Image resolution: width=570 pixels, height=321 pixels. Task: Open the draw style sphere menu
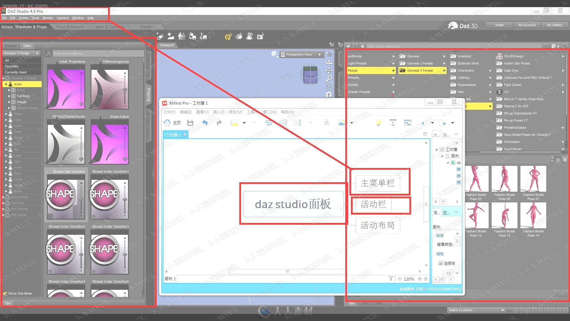tap(274, 54)
